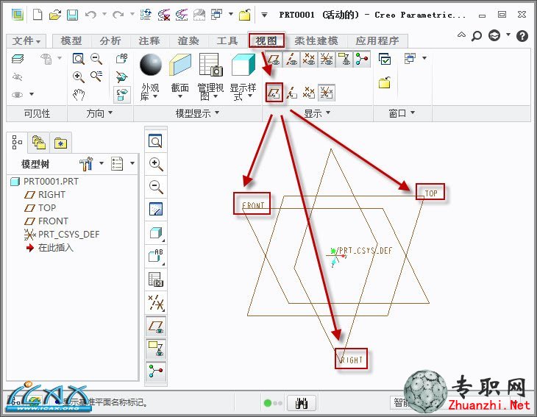Open the 文件 menu
The height and width of the screenshot is (417, 537).
(x=26, y=40)
